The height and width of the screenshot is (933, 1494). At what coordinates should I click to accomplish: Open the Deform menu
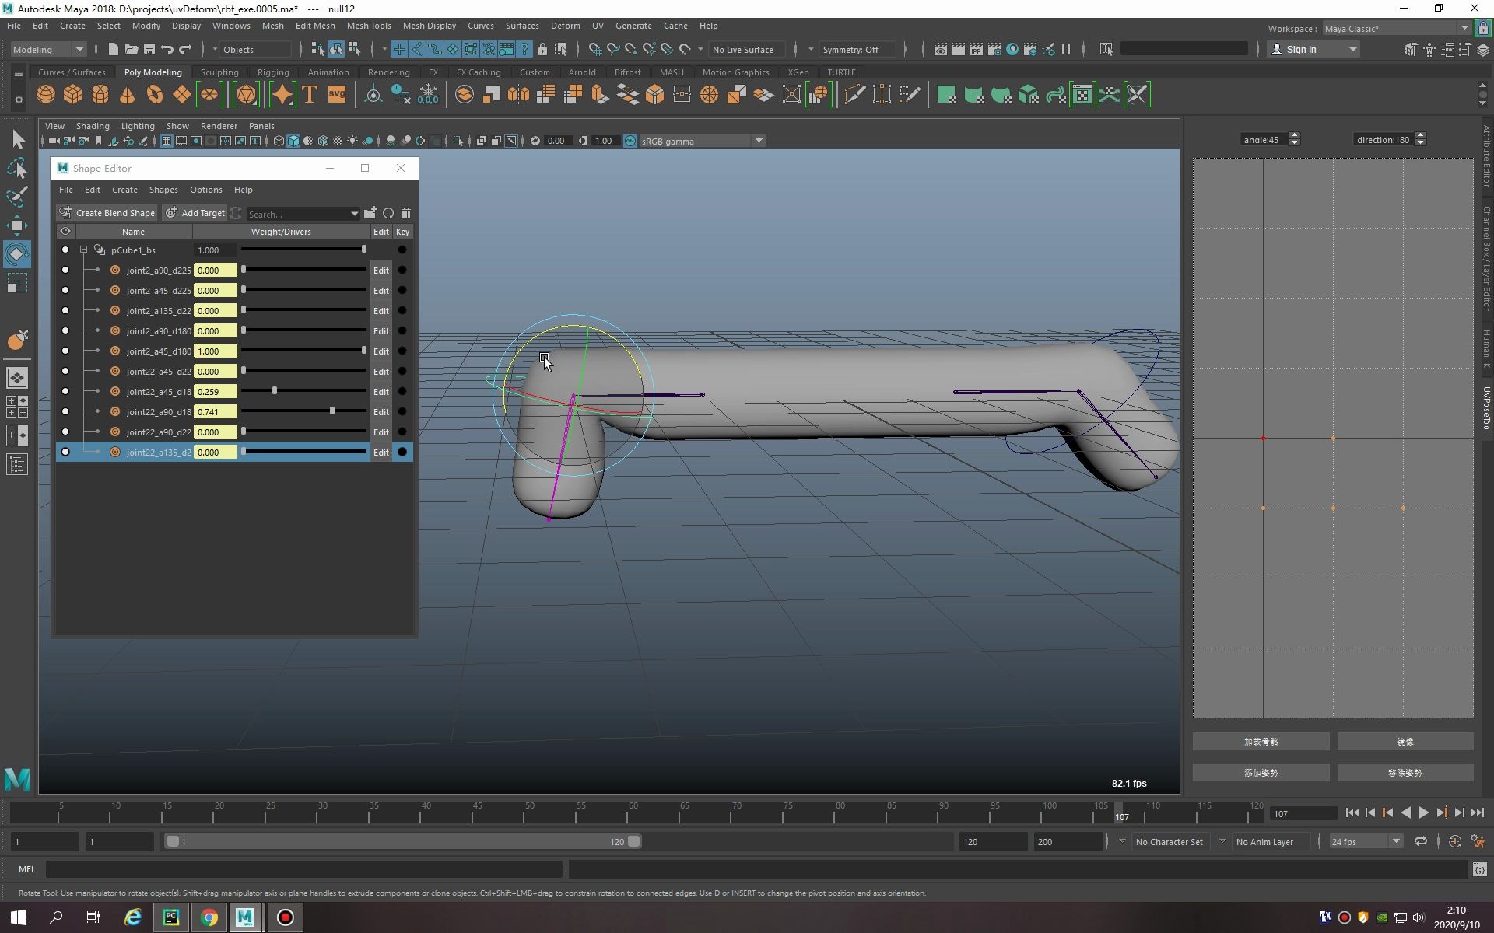pos(565,26)
